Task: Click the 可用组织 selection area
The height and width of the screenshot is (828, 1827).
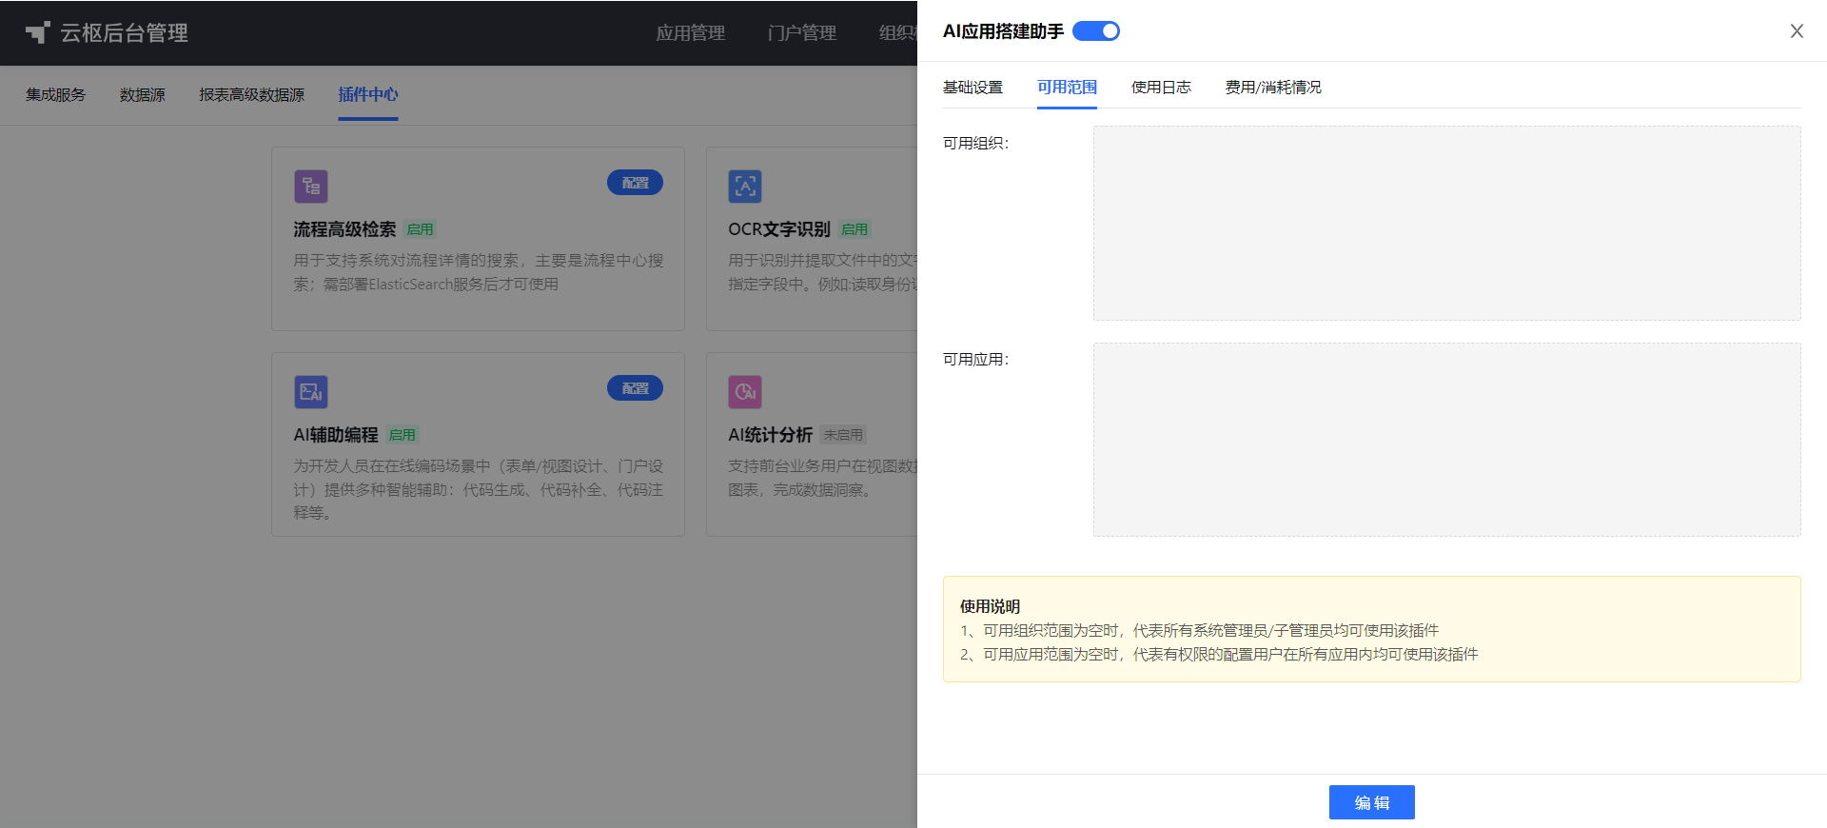Action: (x=1446, y=223)
